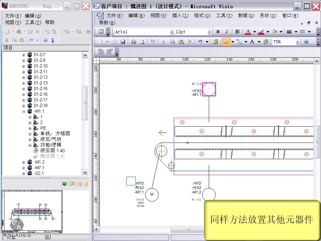This screenshot has width=321, height=241.
Task: Open the 75% zoom level dropdown
Action: pos(298,41)
